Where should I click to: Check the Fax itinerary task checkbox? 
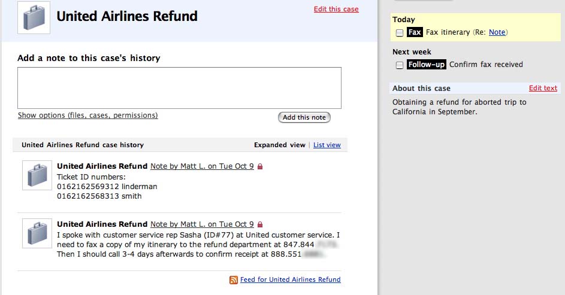(x=399, y=33)
